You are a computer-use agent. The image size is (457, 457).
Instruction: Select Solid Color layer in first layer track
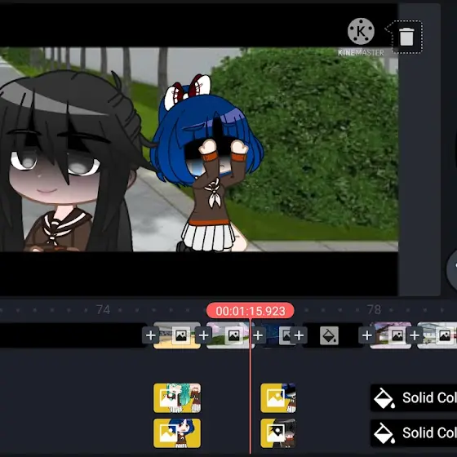[x=414, y=398]
